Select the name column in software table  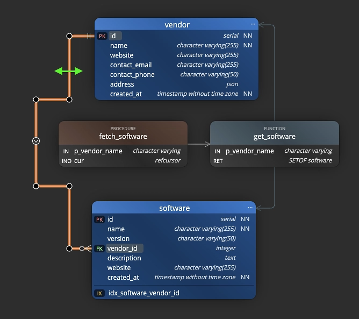174,229
